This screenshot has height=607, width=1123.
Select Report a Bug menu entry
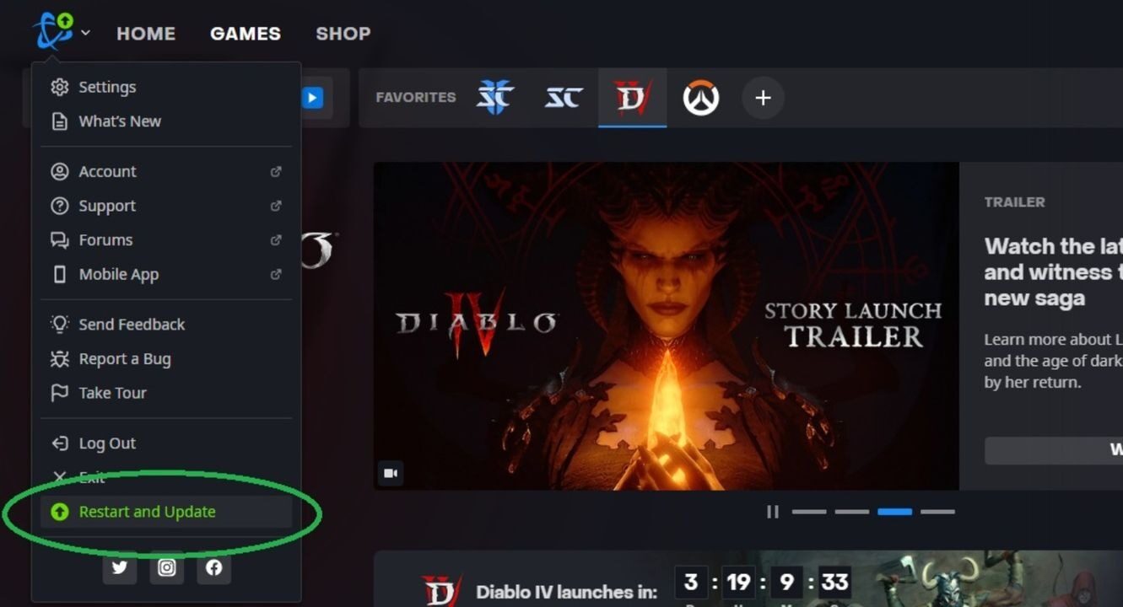166,359
